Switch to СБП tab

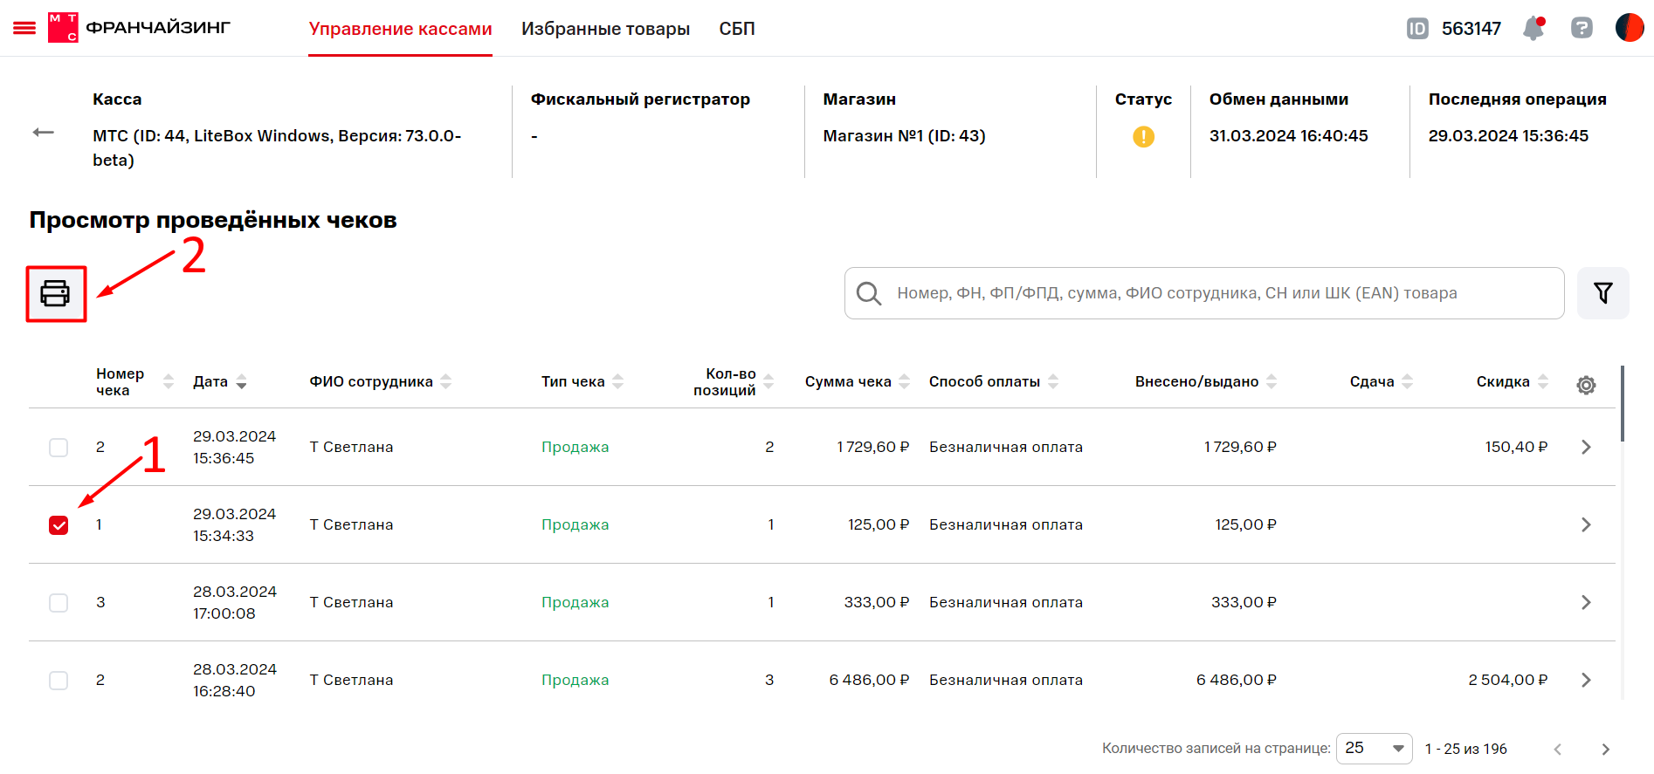tap(737, 29)
